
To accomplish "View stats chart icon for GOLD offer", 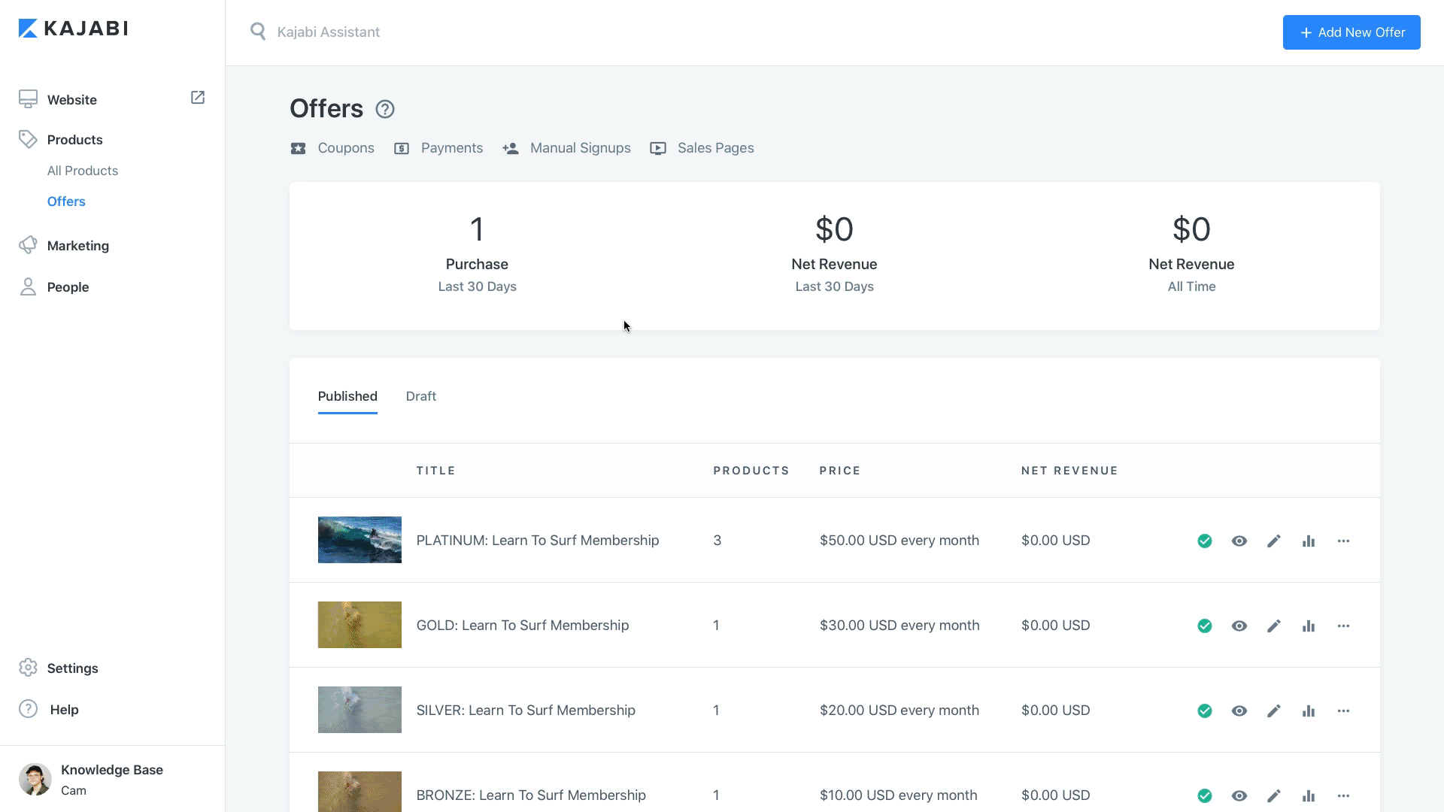I will coord(1309,626).
